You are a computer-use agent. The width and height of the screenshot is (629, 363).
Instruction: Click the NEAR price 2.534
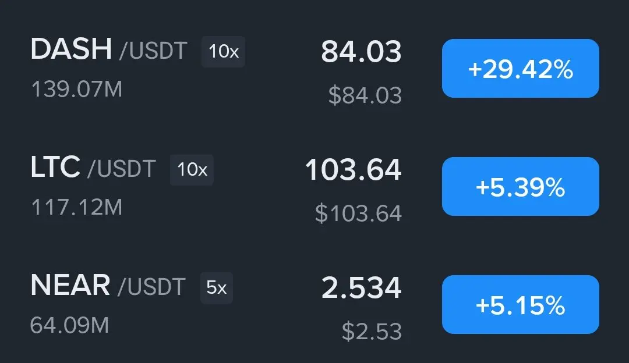361,288
